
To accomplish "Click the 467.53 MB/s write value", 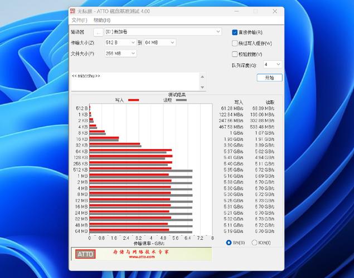I will [231, 127].
